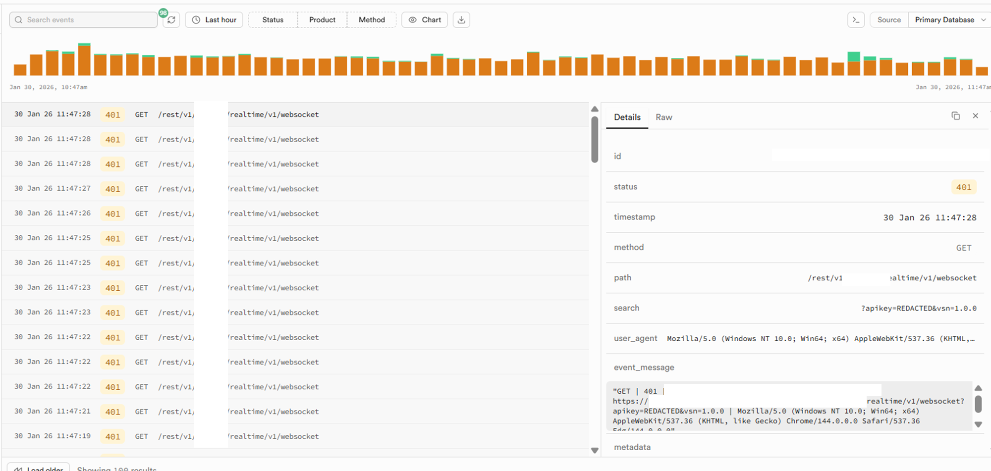991x471 pixels.
Task: Click the event_message box scroll-up arrow
Action: coord(978,388)
